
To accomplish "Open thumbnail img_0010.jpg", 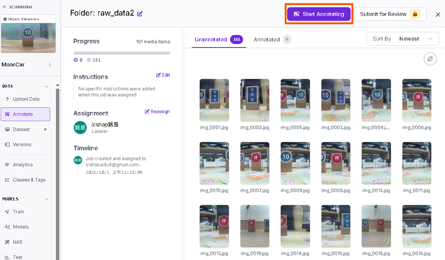I will (x=214, y=163).
